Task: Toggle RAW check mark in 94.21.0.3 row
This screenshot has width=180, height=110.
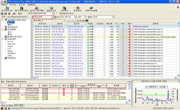Action: point(123,63)
